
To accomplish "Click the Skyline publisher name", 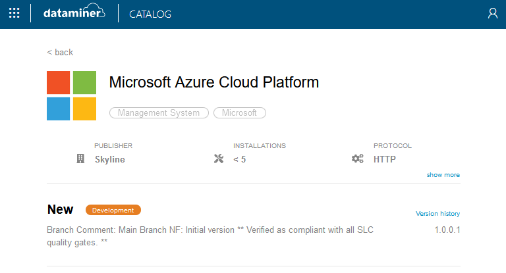I will (x=110, y=159).
